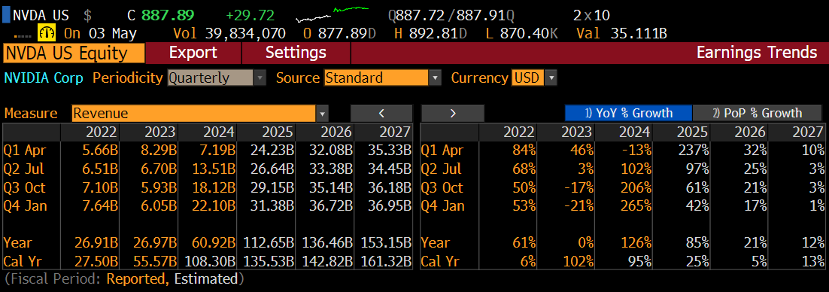The width and height of the screenshot is (829, 292).
Task: Click the bid/ask size 2x10
Action: coord(591,15)
